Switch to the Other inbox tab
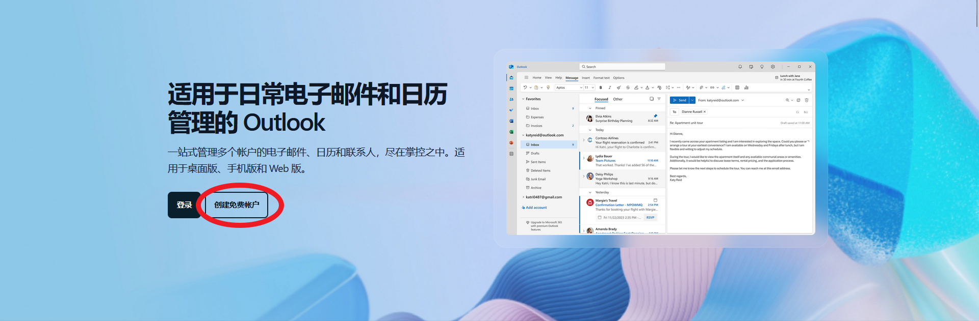Screen dimensions: 979x321 [617, 99]
